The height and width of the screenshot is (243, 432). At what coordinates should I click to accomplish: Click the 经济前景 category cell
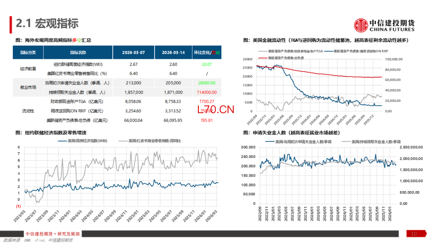pos(28,69)
